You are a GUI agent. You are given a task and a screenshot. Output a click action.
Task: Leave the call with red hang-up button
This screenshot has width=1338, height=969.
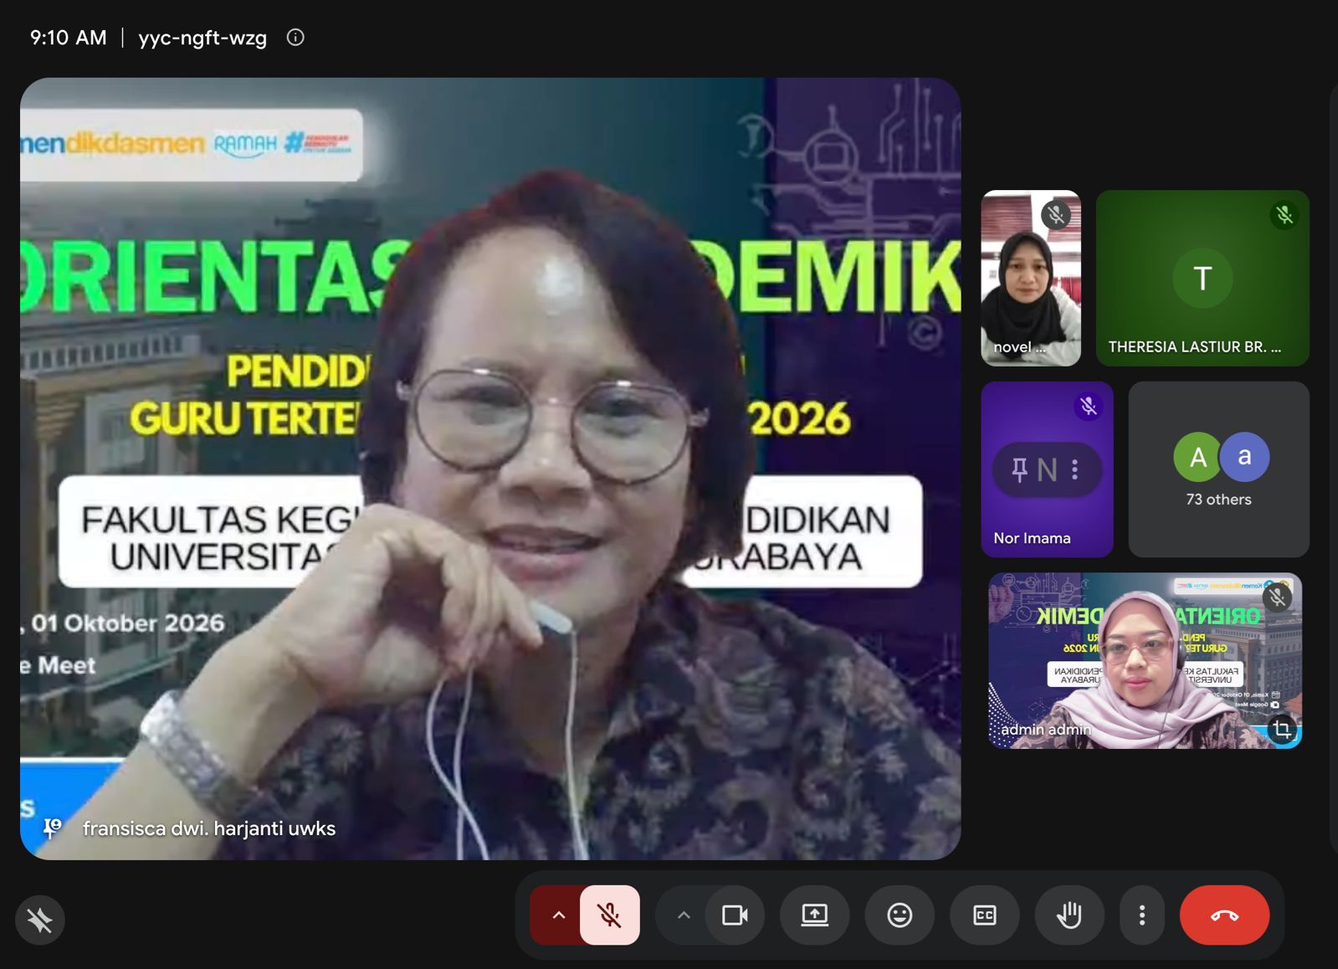[x=1224, y=915]
